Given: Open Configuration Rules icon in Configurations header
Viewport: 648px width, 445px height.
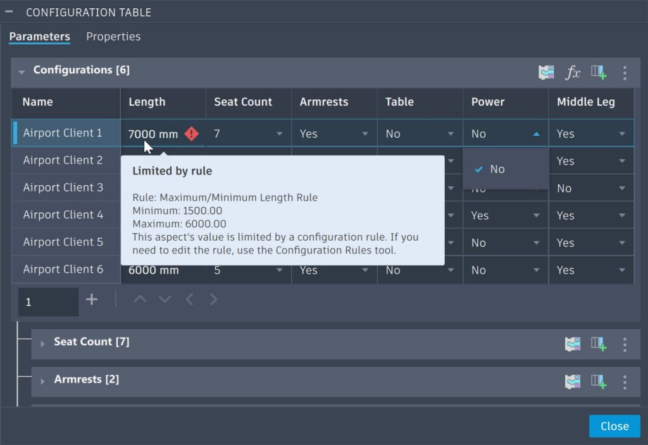Looking at the screenshot, I should point(546,72).
